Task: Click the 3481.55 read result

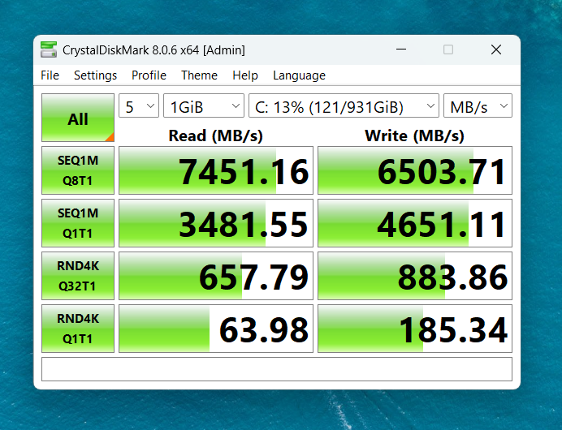Action: pos(216,223)
